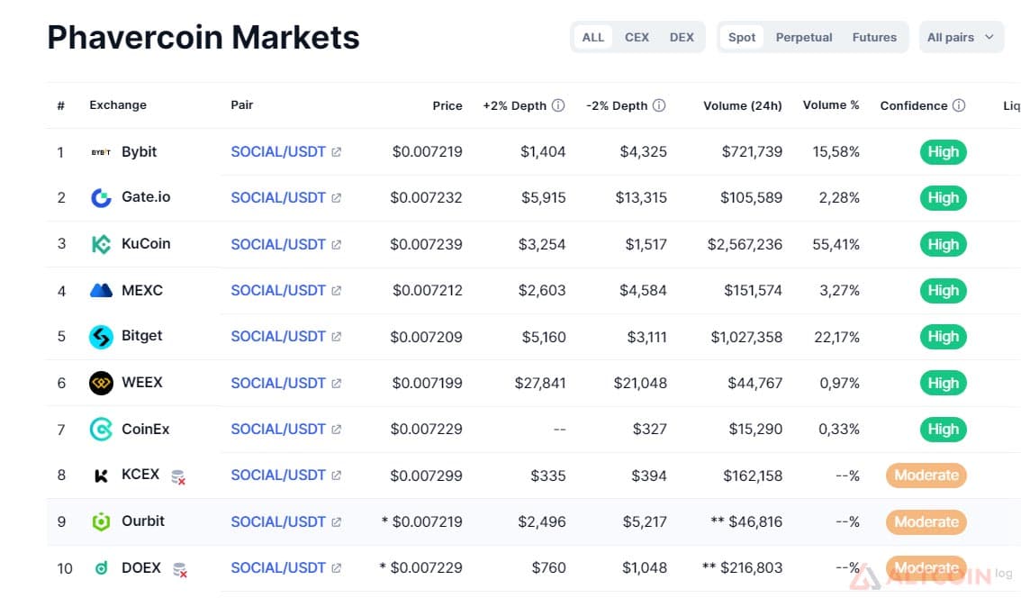Click the KCEX exchange logo

(101, 476)
